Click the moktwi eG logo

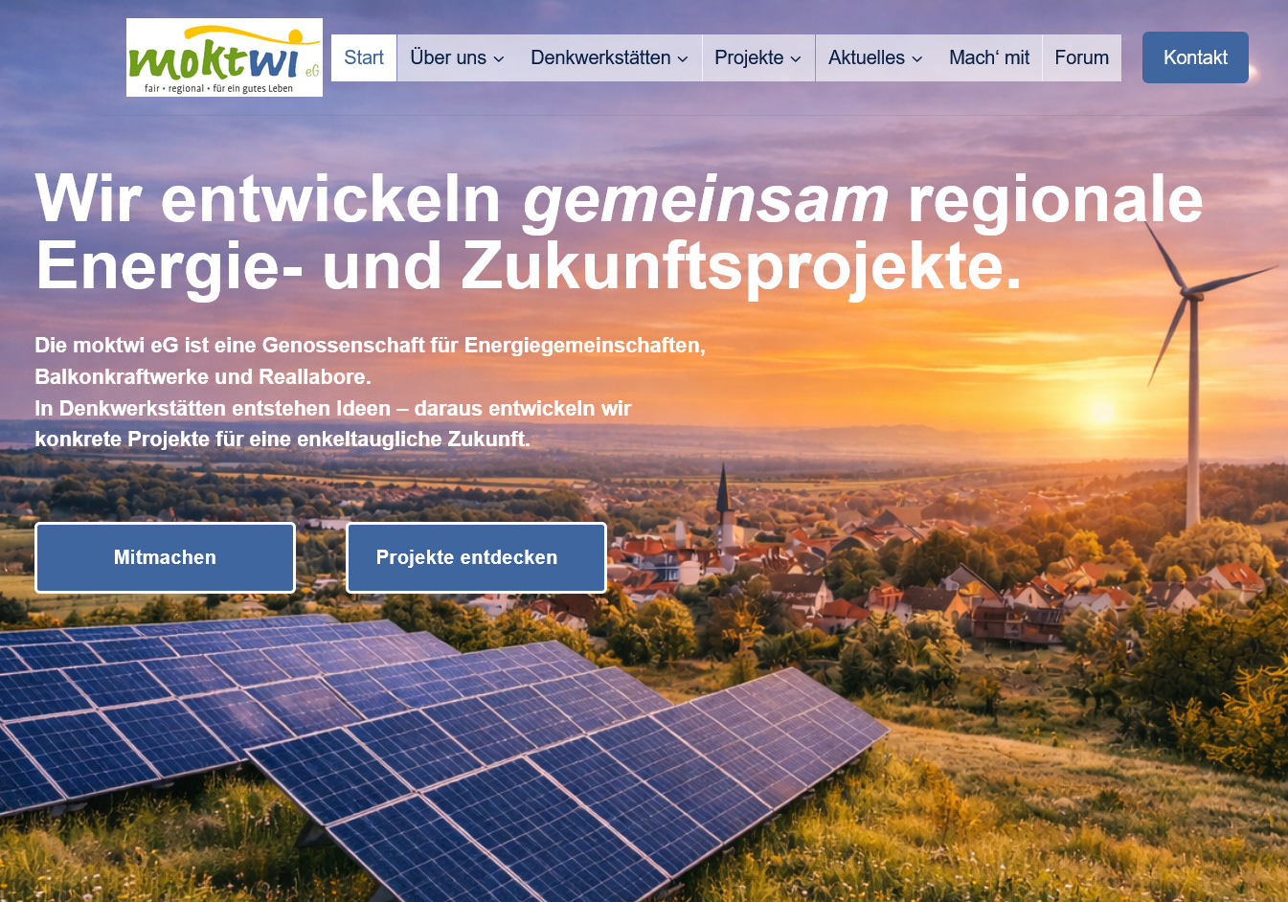pyautogui.click(x=224, y=57)
